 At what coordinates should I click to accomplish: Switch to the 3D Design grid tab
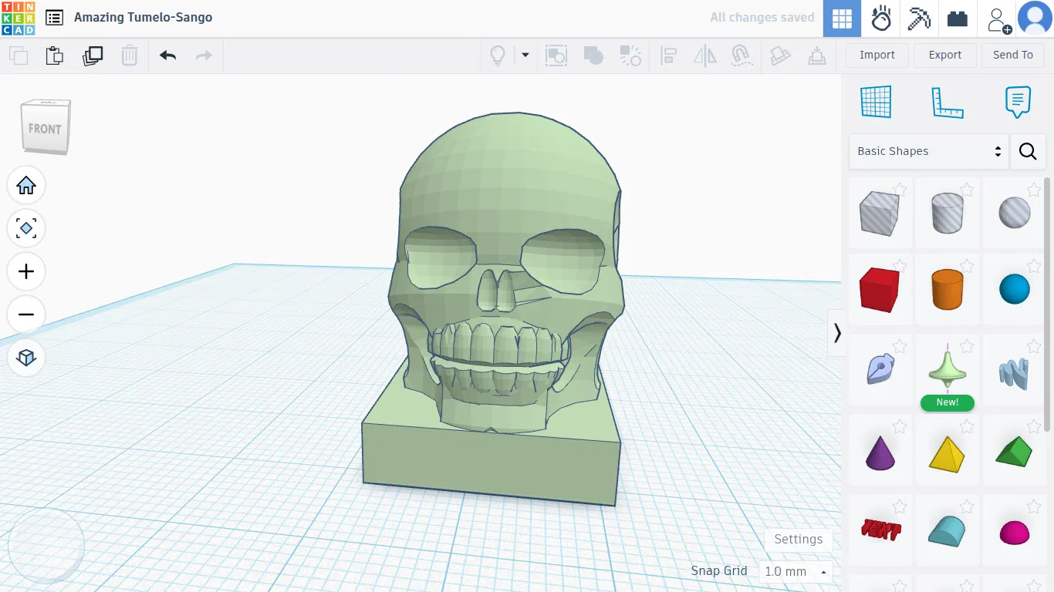coord(842,18)
